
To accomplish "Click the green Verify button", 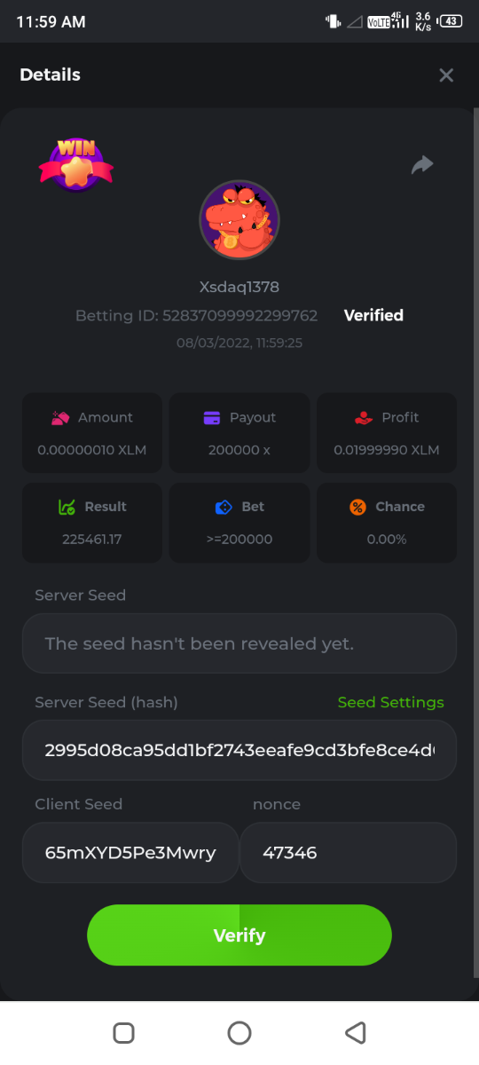I will coord(239,935).
